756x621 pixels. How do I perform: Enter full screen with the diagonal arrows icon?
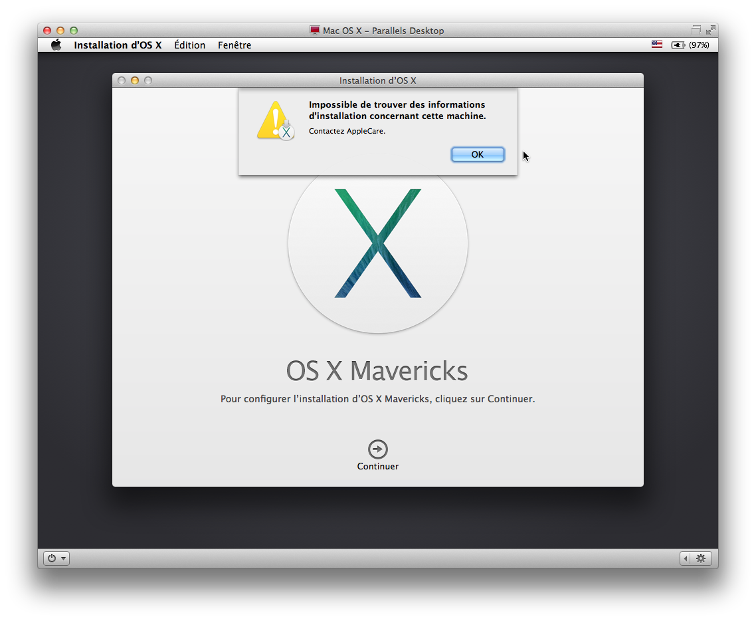(710, 31)
